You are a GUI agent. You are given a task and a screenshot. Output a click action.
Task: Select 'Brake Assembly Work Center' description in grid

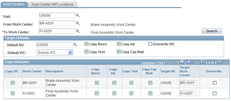coord(63,83)
